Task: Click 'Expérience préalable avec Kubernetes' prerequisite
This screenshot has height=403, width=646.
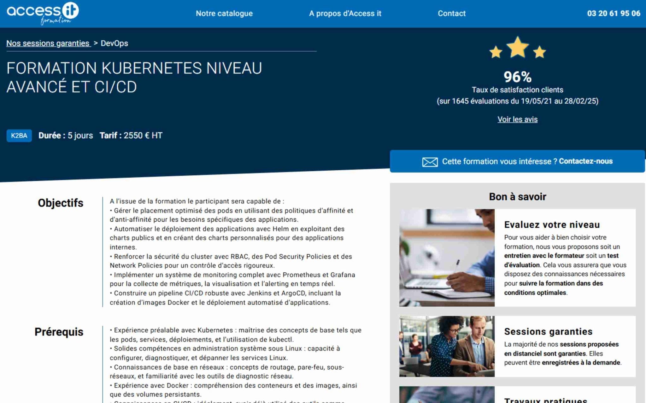Action: (236, 335)
